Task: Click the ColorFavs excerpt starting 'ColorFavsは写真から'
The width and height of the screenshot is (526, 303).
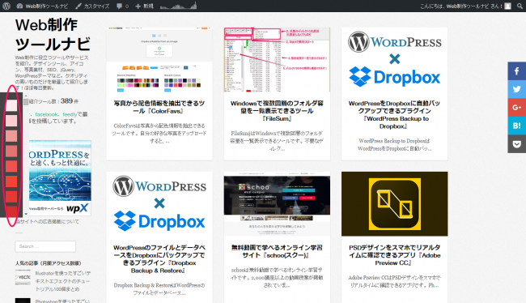Action: tap(159, 134)
